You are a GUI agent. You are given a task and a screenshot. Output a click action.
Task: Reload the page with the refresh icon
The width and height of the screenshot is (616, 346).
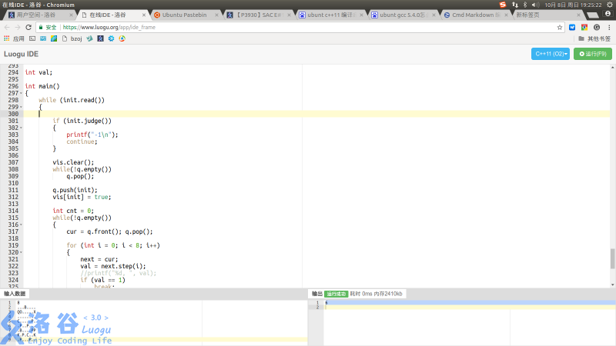click(28, 26)
